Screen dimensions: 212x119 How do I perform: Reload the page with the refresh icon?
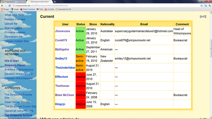pos(10,6)
